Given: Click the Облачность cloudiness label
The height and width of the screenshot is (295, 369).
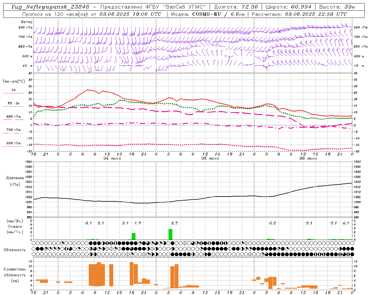Looking at the screenshot, I should click(15, 250).
